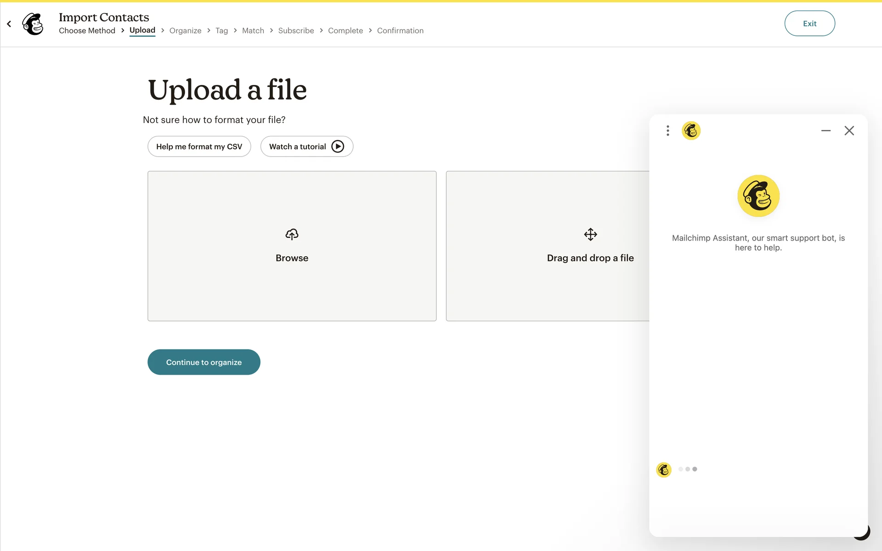This screenshot has width=882, height=551.
Task: Click Help me format my CSV
Action: (x=199, y=146)
